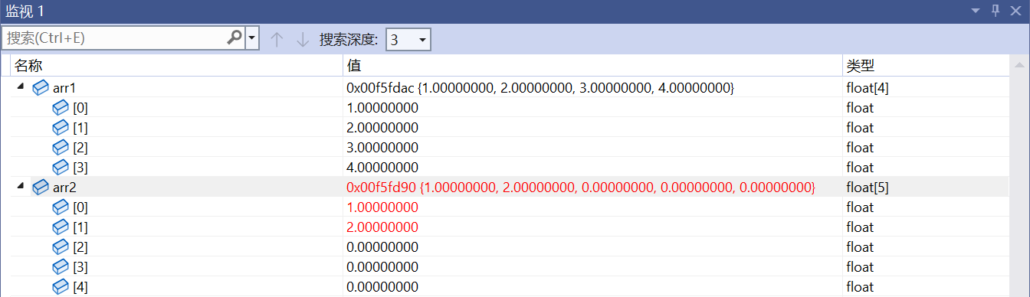Select the arr1 name text
This screenshot has width=1030, height=297.
(x=64, y=89)
